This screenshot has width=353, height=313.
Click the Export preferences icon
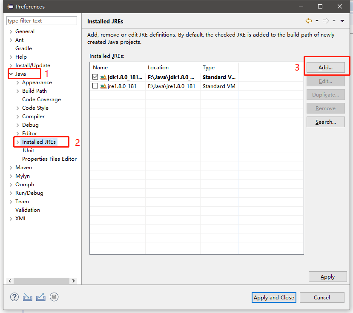[41, 297]
